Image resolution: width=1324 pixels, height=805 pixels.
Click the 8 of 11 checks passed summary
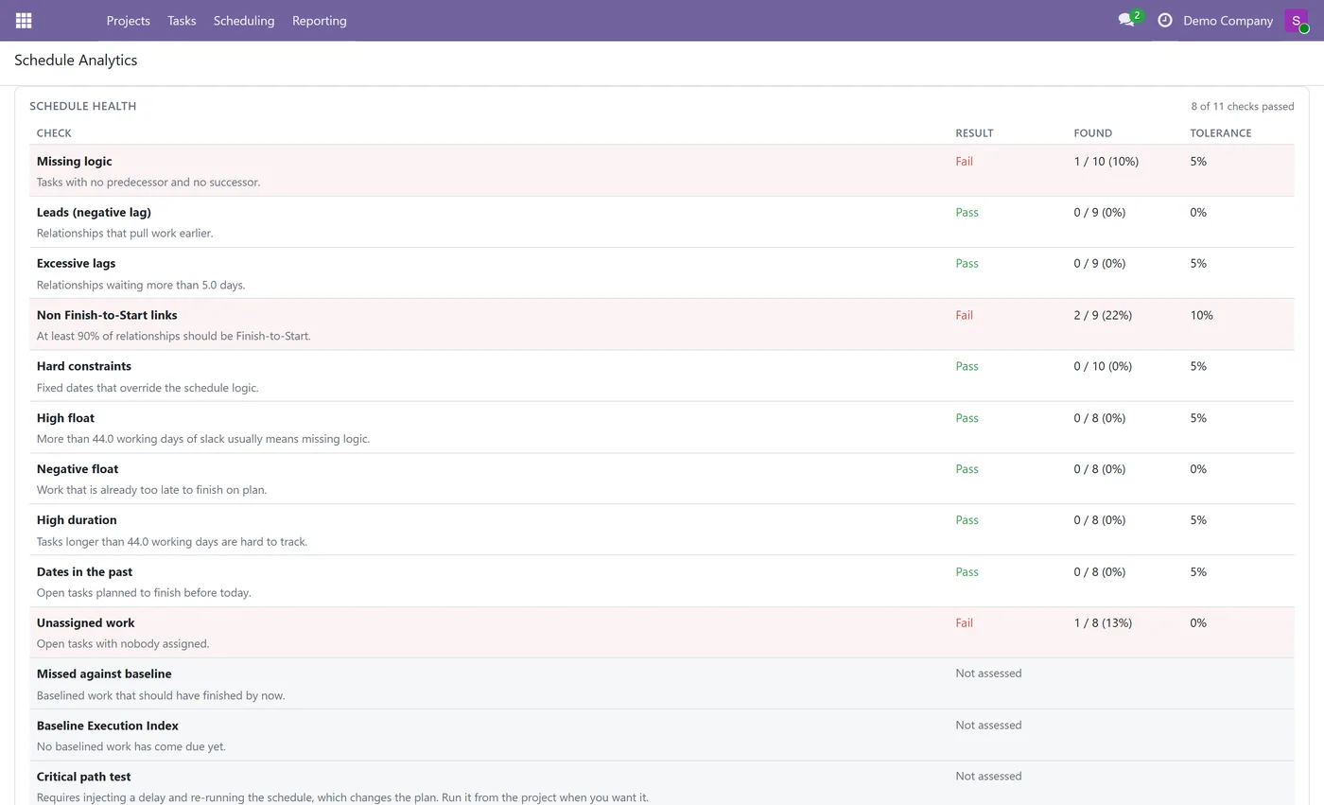1242,107
